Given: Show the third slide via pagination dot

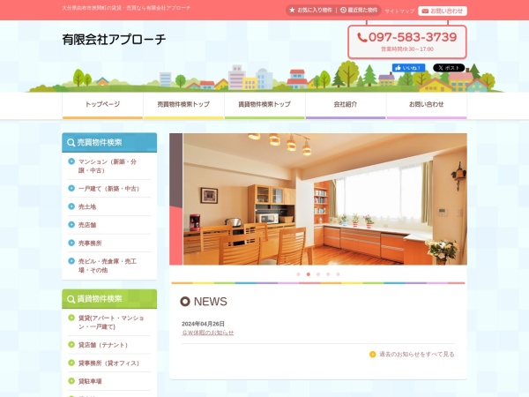Looking at the screenshot, I should (x=318, y=274).
